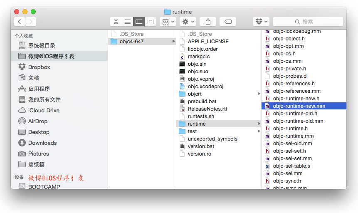Switch to icon view mode
The width and height of the screenshot is (358, 213).
tap(116, 22)
